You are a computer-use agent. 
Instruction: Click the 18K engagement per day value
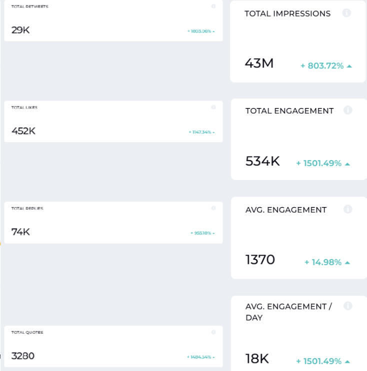tap(257, 358)
